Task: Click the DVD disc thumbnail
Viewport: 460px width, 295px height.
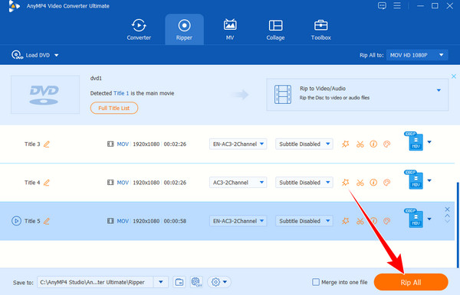Action: coord(45,95)
